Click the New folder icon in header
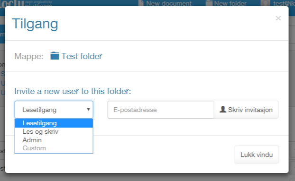The height and width of the screenshot is (181, 295). [209, 3]
